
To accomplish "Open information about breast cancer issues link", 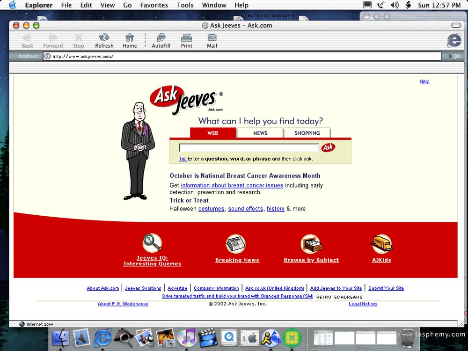I will (x=232, y=185).
